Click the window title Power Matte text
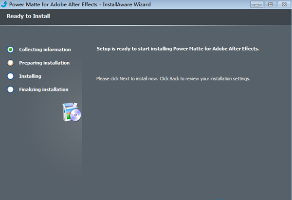Image resolution: width=292 pixels, height=200 pixels. tap(80, 4)
